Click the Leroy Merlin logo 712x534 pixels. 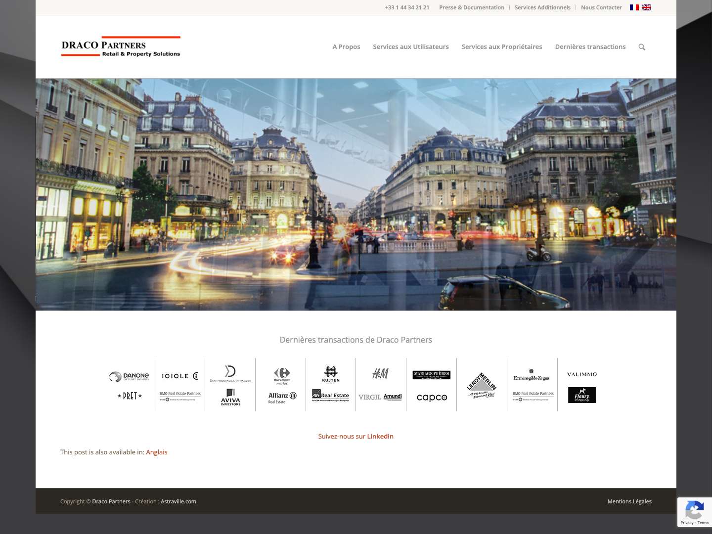tap(481, 385)
